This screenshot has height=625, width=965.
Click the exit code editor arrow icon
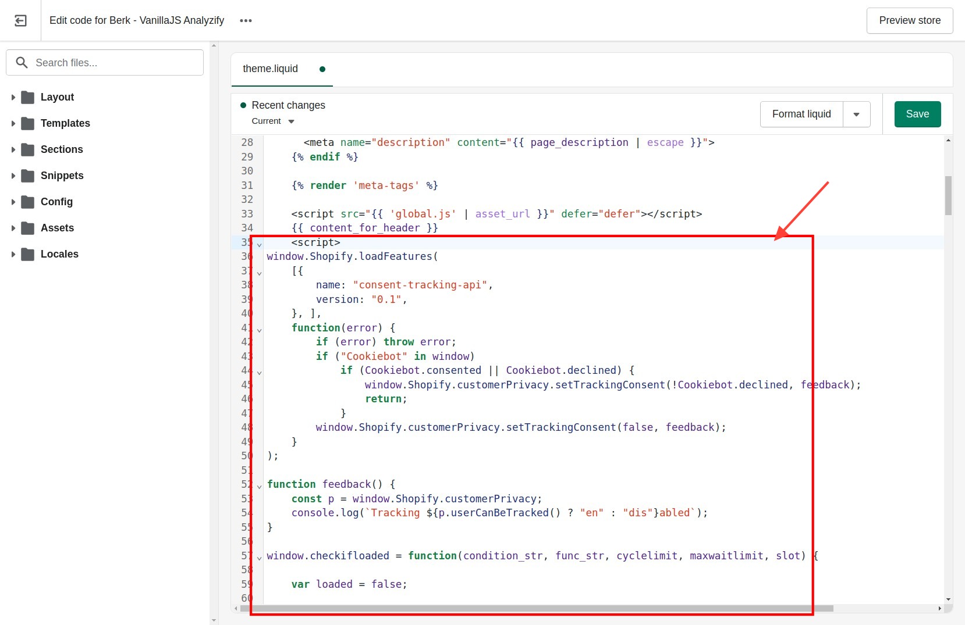click(x=21, y=20)
